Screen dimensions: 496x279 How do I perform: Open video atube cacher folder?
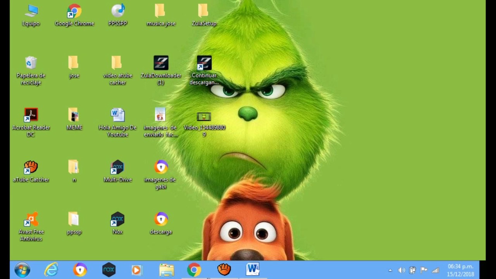pos(117,71)
